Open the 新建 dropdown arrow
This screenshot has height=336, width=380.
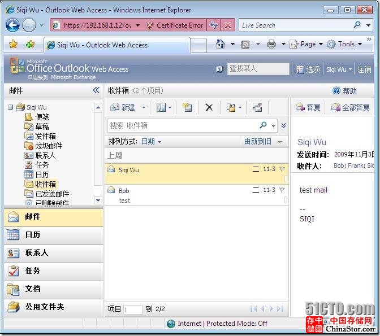[144, 107]
